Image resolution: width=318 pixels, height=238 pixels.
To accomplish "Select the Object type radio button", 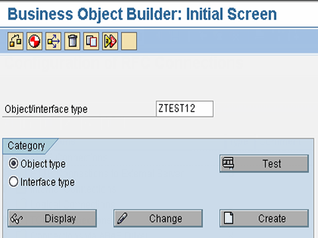I will coord(13,164).
